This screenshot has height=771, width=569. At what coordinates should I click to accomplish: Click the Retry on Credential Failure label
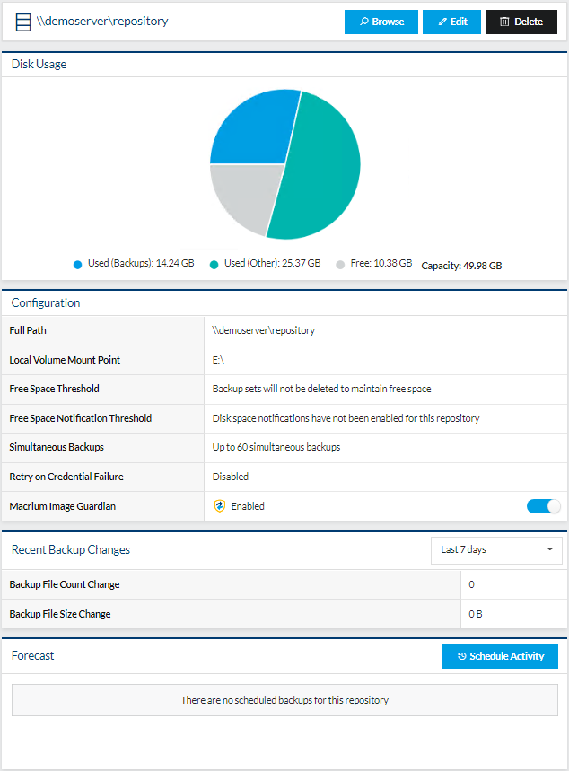pyautogui.click(x=66, y=477)
